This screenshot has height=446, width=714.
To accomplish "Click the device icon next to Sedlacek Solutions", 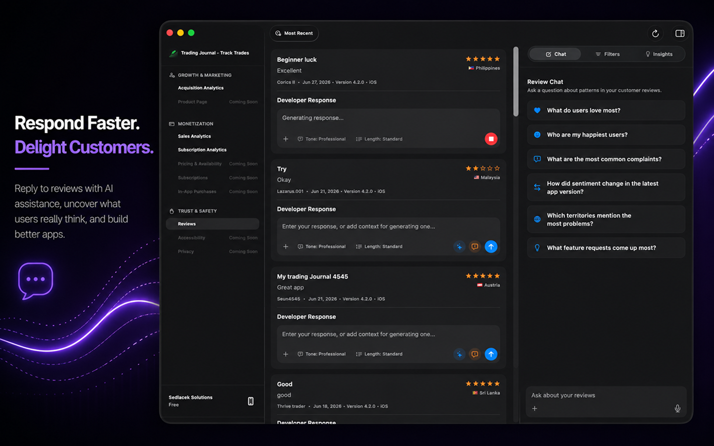I will click(250, 401).
